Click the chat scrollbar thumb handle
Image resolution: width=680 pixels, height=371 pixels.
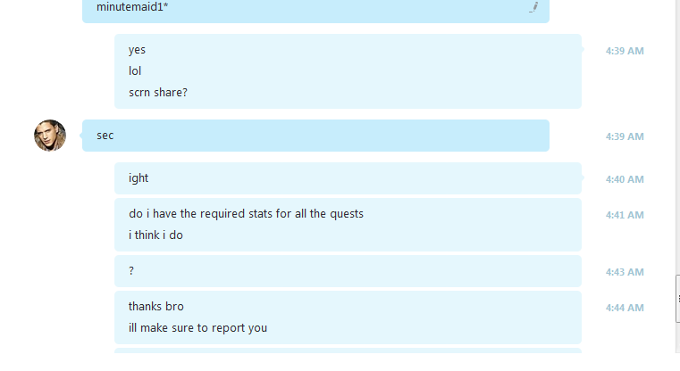coord(678,299)
